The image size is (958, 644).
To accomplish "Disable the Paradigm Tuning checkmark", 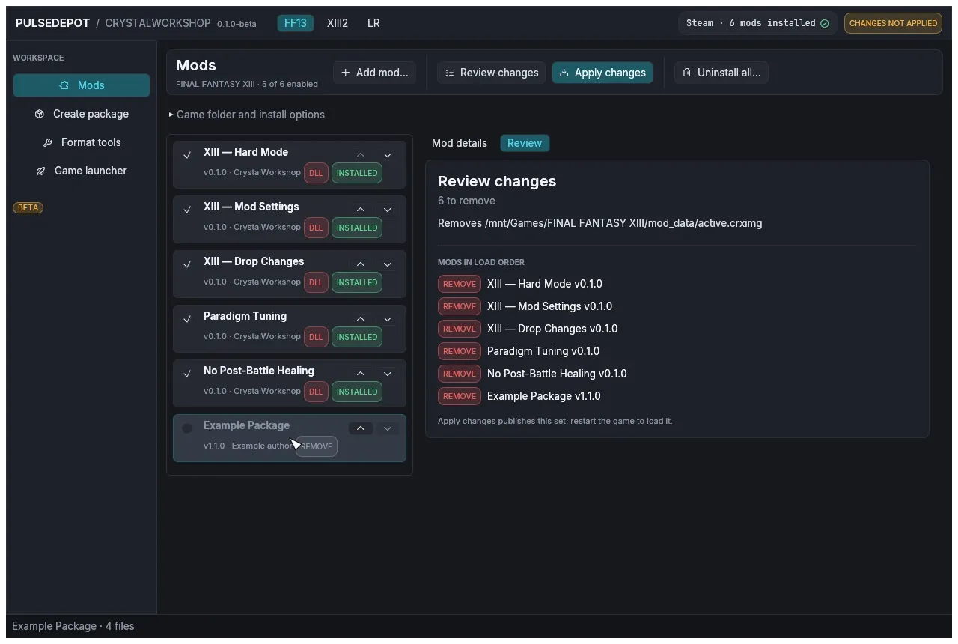I will pos(187,319).
